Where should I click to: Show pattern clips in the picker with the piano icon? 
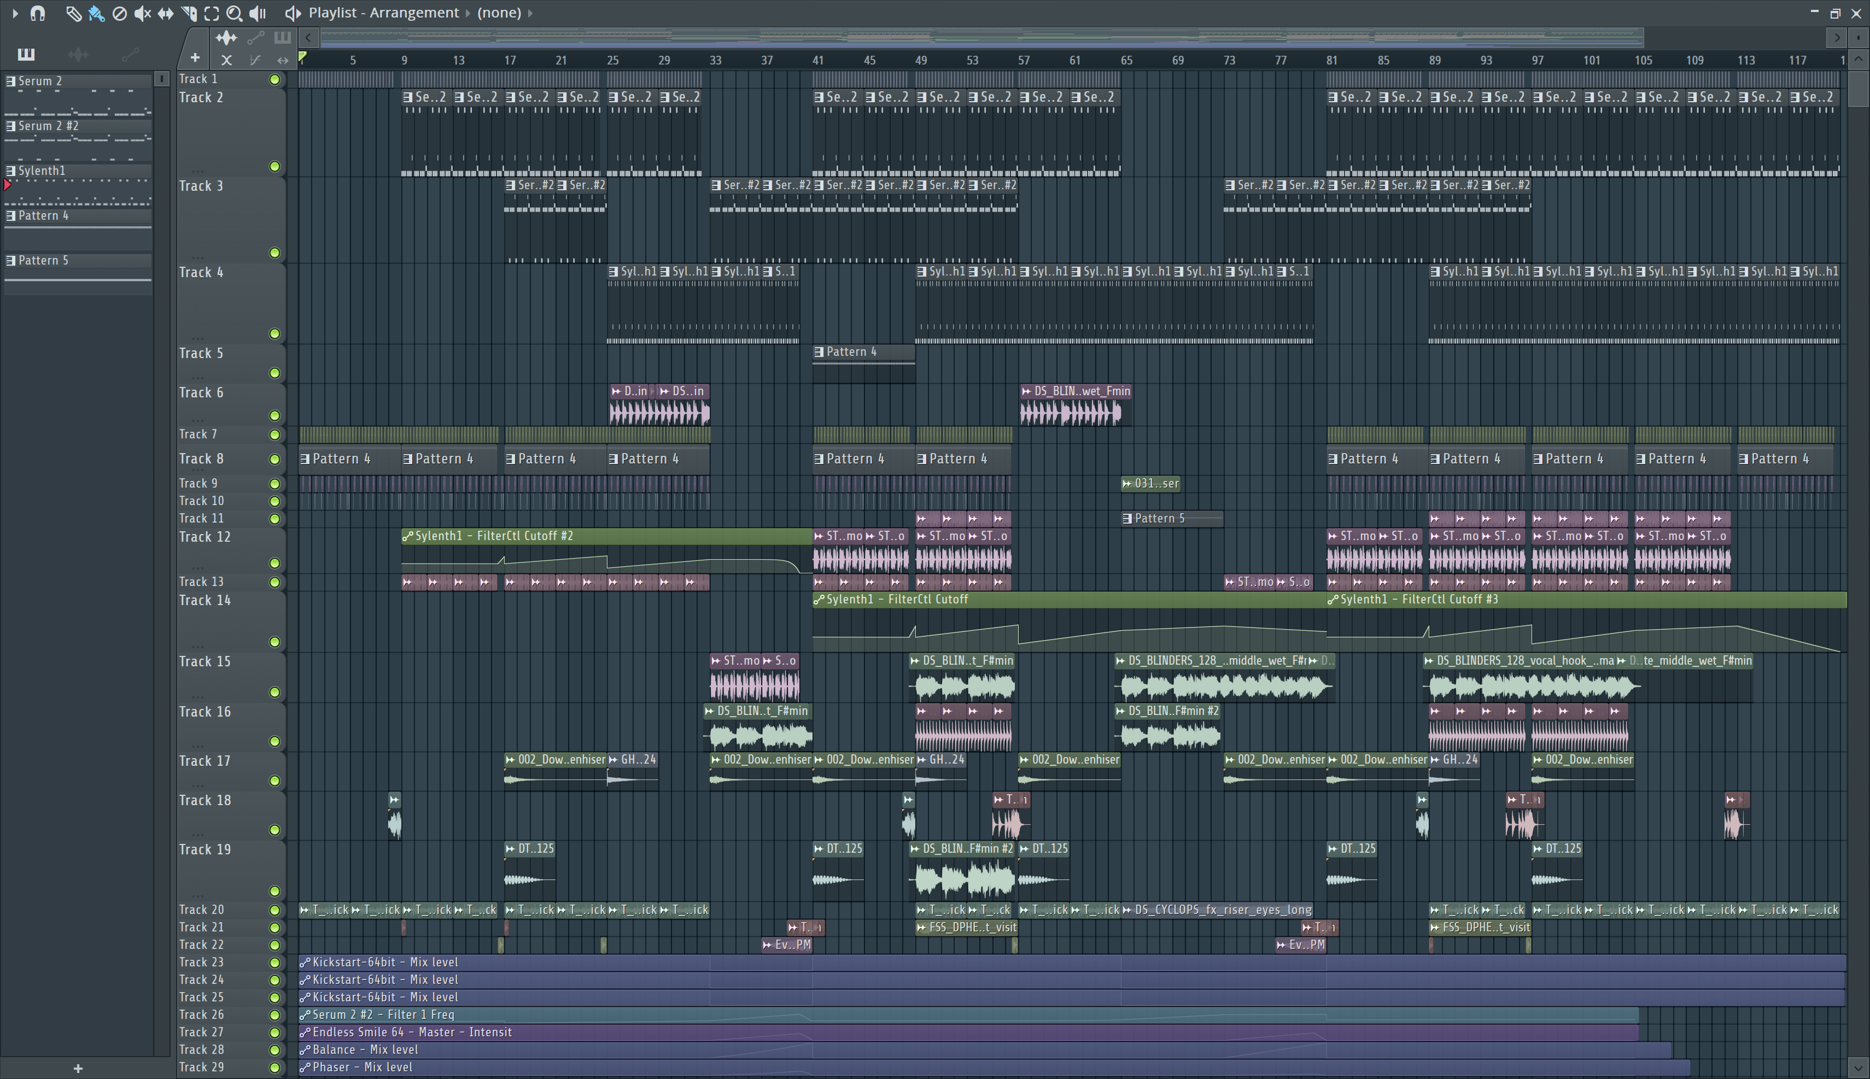(26, 54)
